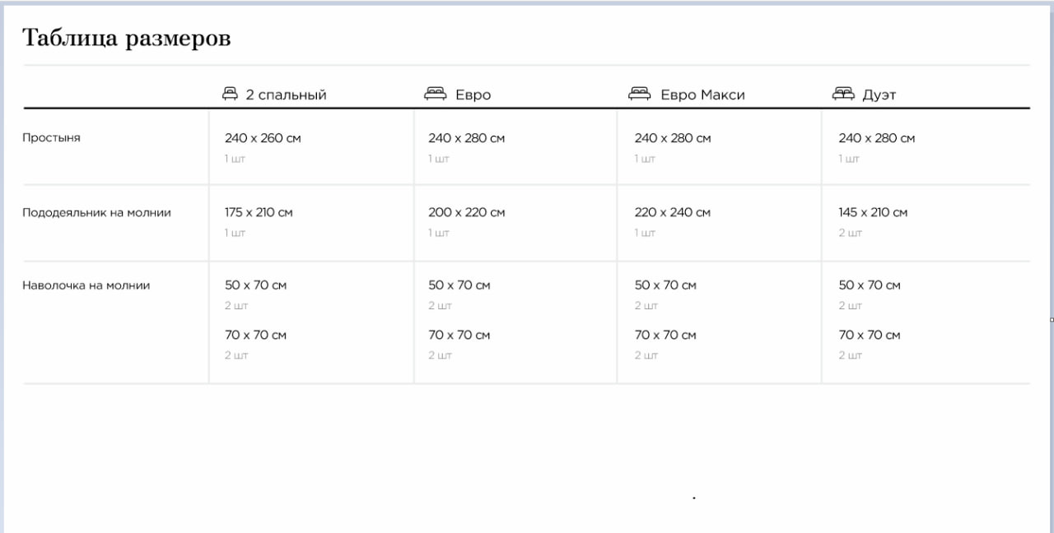Click the bed icon beside Евро Макси

click(x=639, y=94)
